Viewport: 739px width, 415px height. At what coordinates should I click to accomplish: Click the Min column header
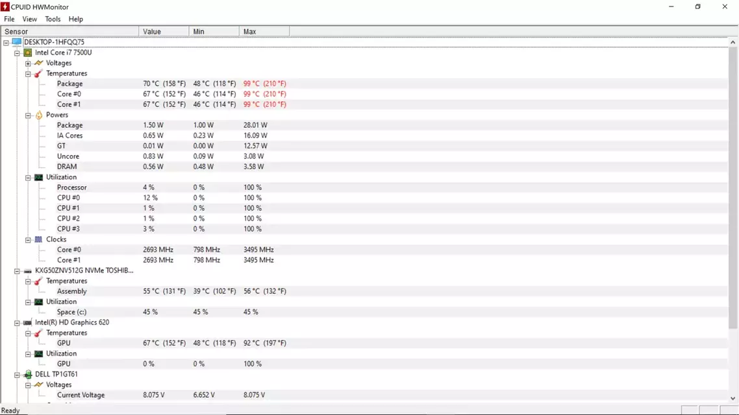point(214,32)
